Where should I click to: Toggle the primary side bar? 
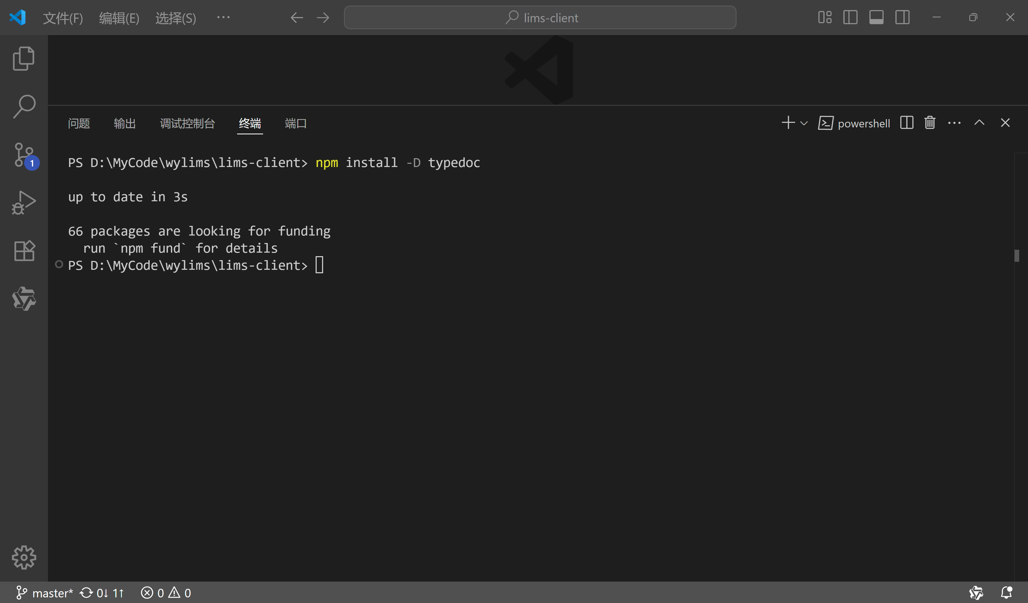click(x=850, y=17)
